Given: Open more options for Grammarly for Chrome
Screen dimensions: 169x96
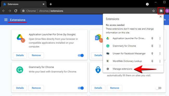Looking at the screenshot, I should tap(160, 46).
